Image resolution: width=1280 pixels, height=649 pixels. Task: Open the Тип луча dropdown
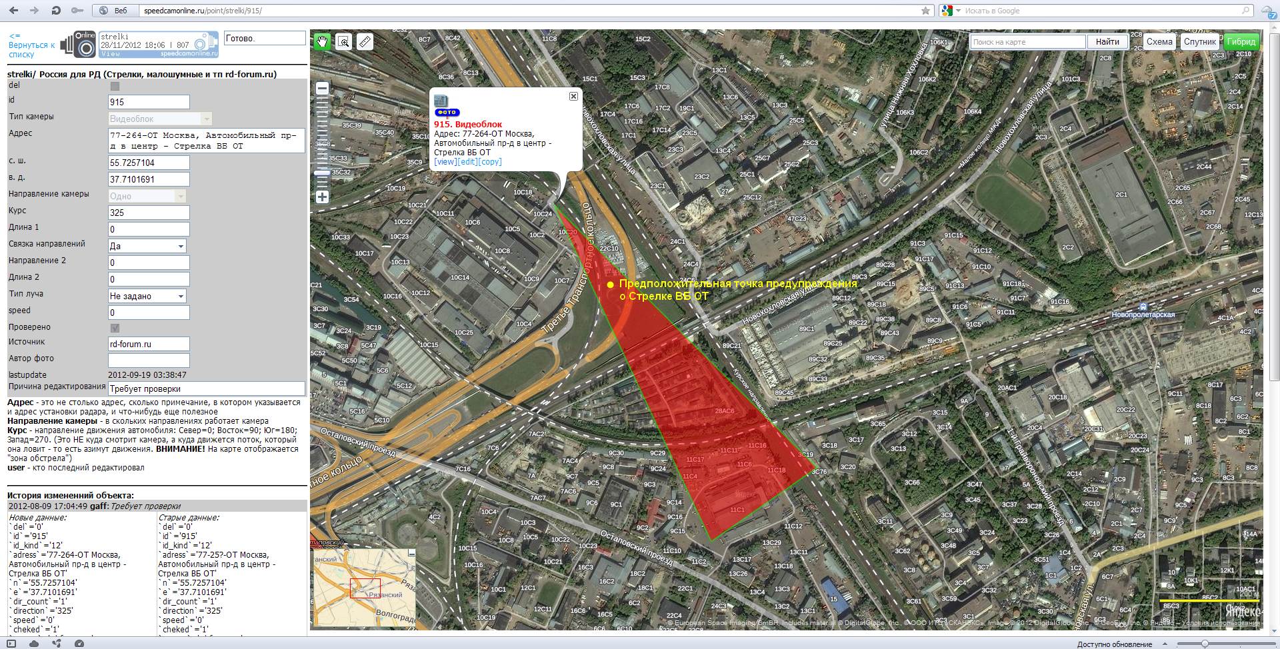point(147,296)
